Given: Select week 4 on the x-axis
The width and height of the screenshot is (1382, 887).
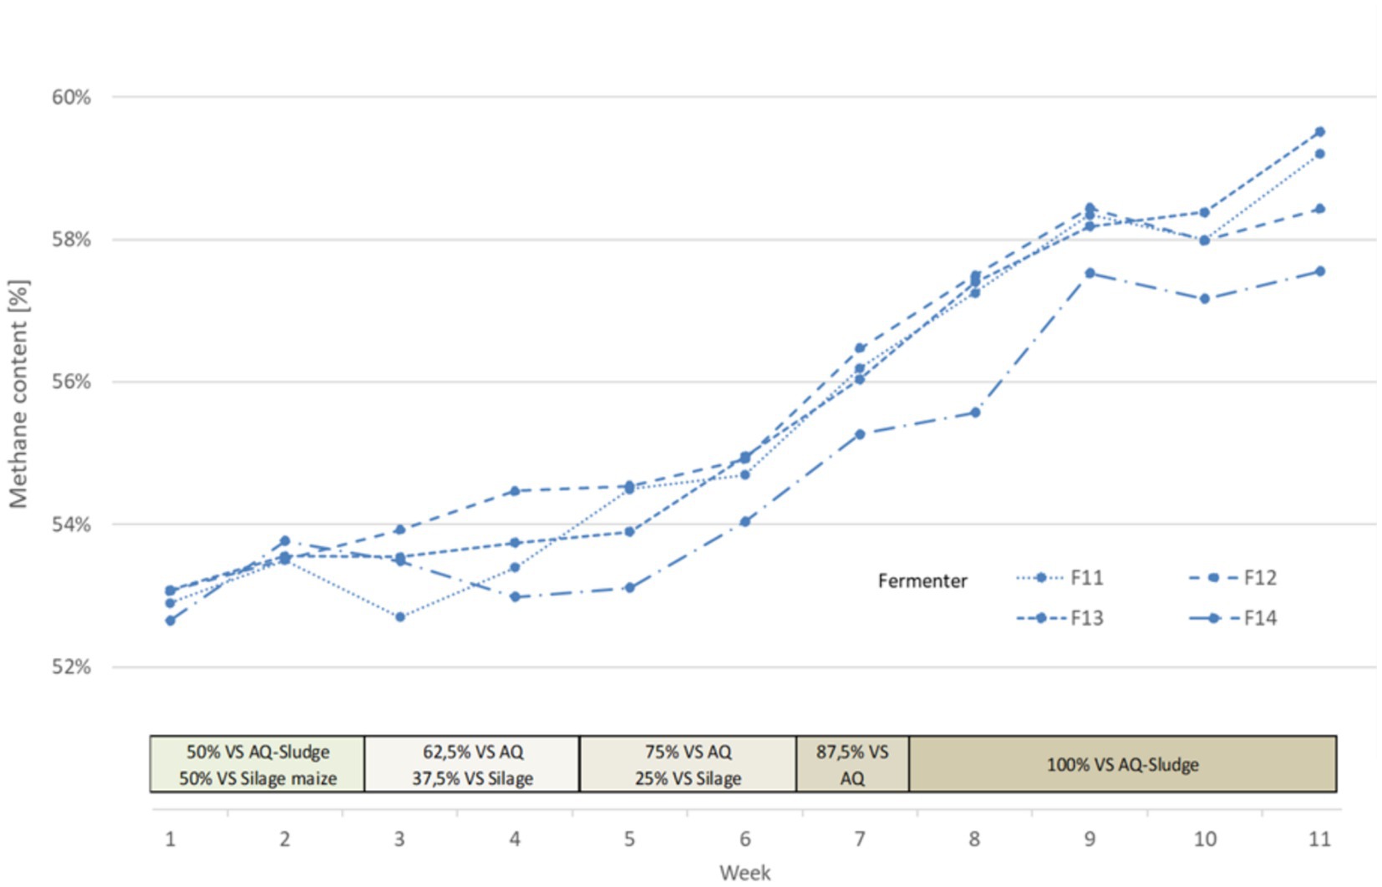Looking at the screenshot, I should tap(515, 839).
